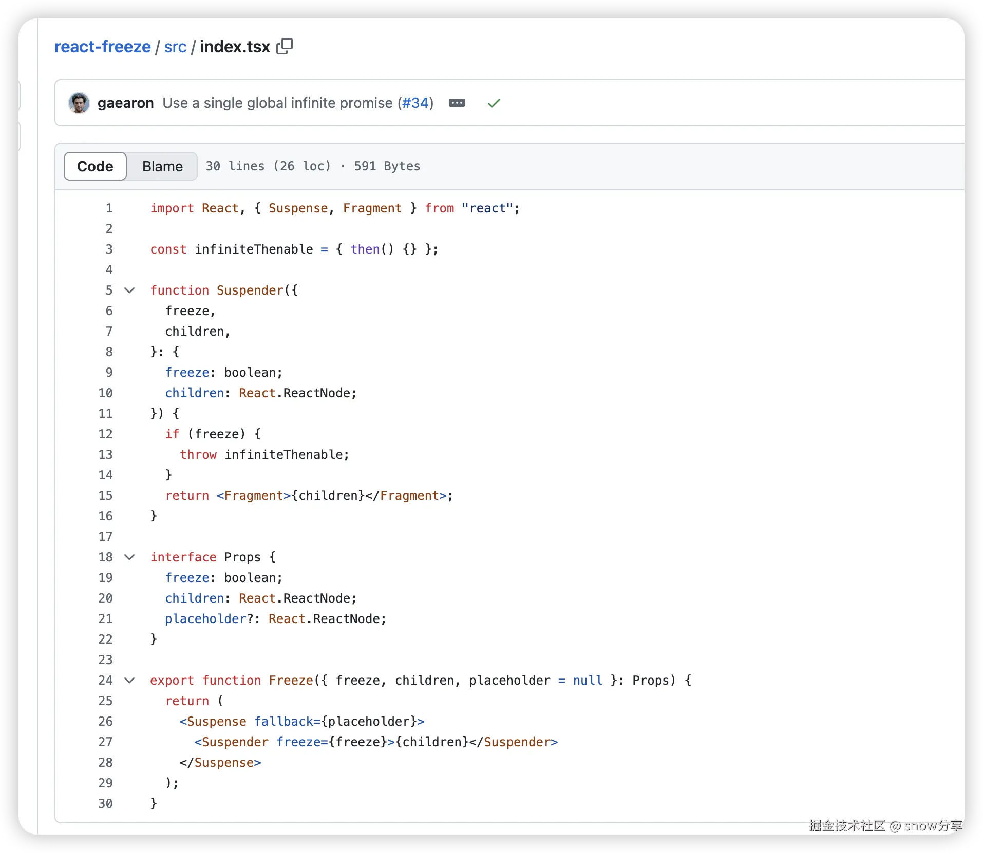
Task: Click the green commit status checkmark
Action: tap(494, 103)
